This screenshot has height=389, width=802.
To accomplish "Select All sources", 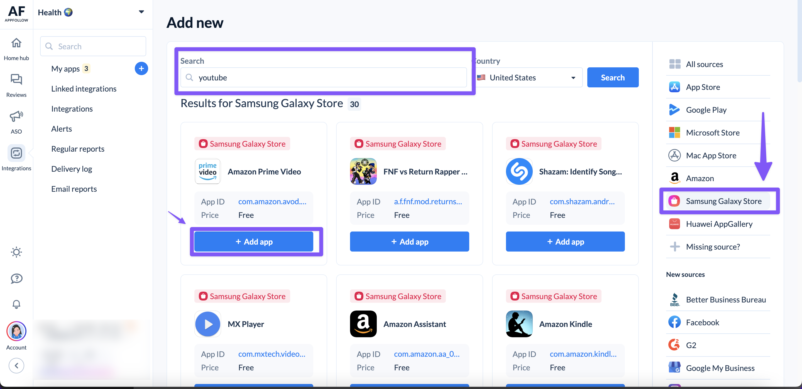I will [718, 65].
